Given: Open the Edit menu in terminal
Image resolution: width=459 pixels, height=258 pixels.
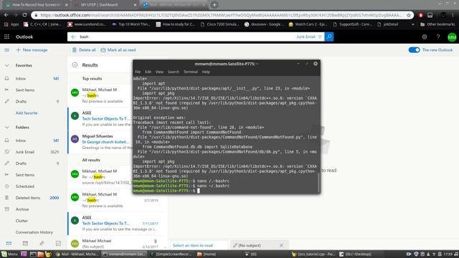Looking at the screenshot, I should [148, 72].
